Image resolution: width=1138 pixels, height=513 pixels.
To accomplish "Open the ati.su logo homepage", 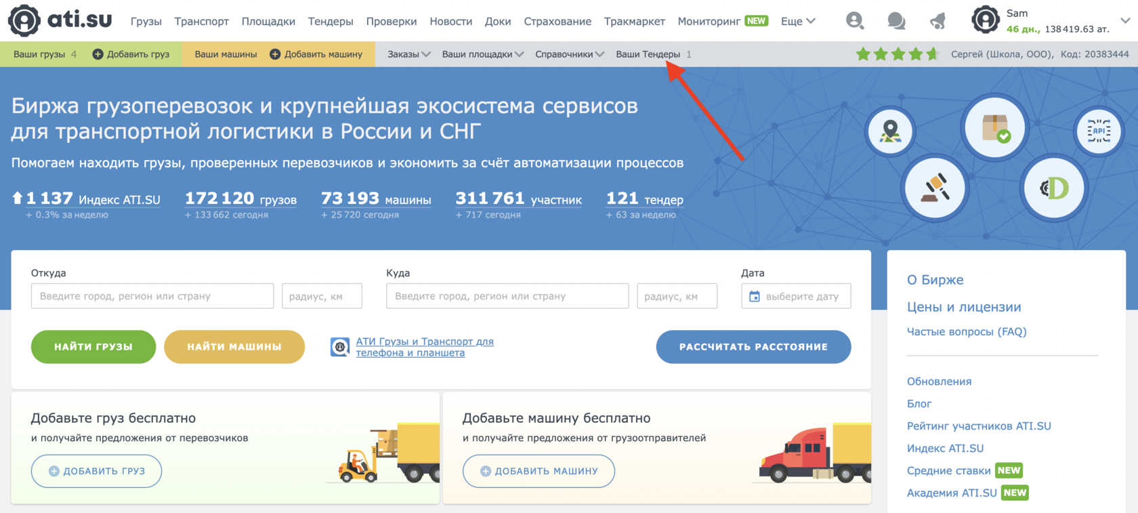I will coord(60,20).
